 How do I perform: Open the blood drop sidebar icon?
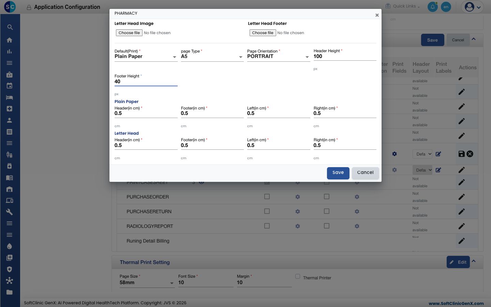click(x=10, y=246)
